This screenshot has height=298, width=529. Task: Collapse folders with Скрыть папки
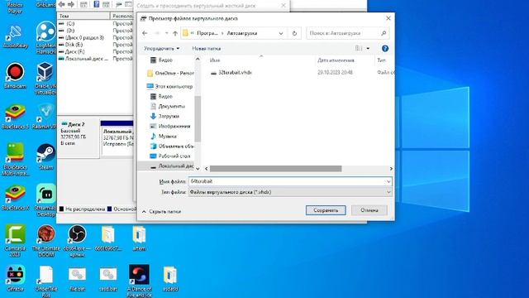coord(162,211)
